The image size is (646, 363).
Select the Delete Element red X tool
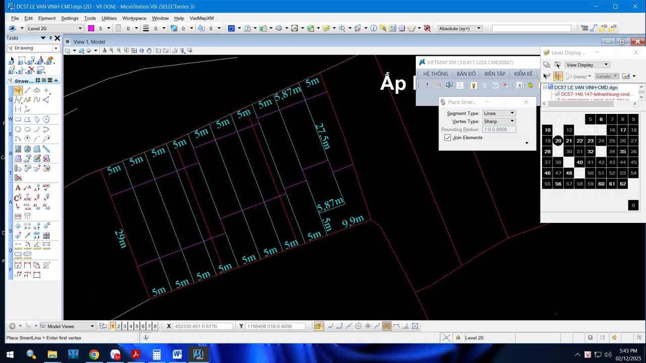[x=31, y=70]
